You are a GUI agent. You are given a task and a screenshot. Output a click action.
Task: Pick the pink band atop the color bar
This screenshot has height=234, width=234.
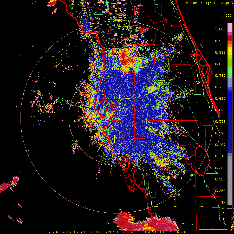tap(230, 28)
